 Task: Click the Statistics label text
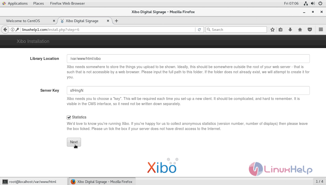point(79,117)
